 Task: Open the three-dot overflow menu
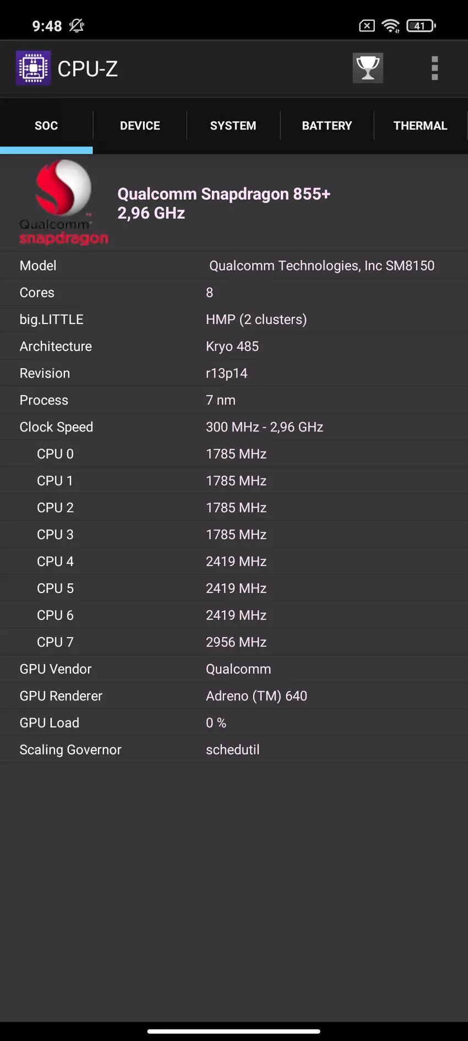coord(434,68)
